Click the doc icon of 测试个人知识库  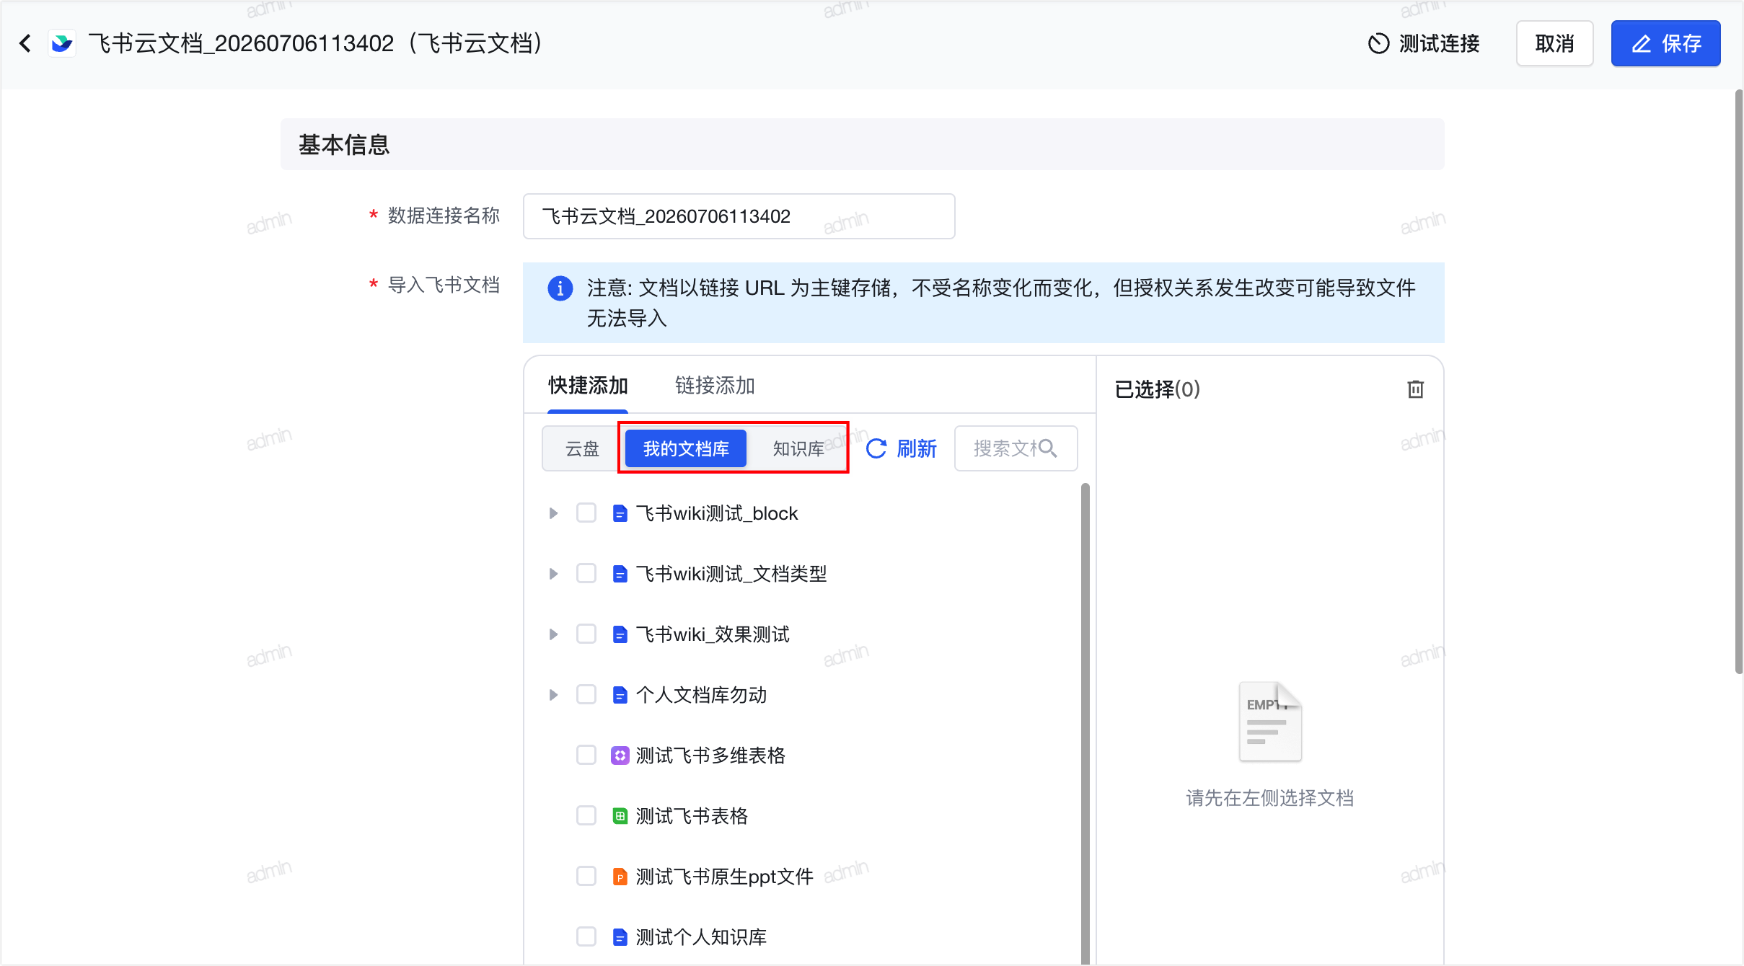pyautogui.click(x=620, y=937)
